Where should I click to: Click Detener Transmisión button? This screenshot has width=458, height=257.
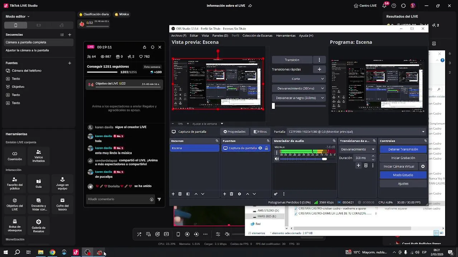403,149
